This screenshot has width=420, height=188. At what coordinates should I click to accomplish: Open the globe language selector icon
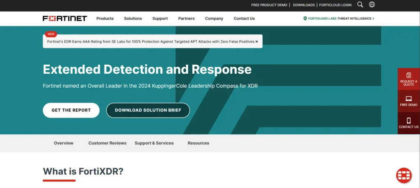point(372,5)
